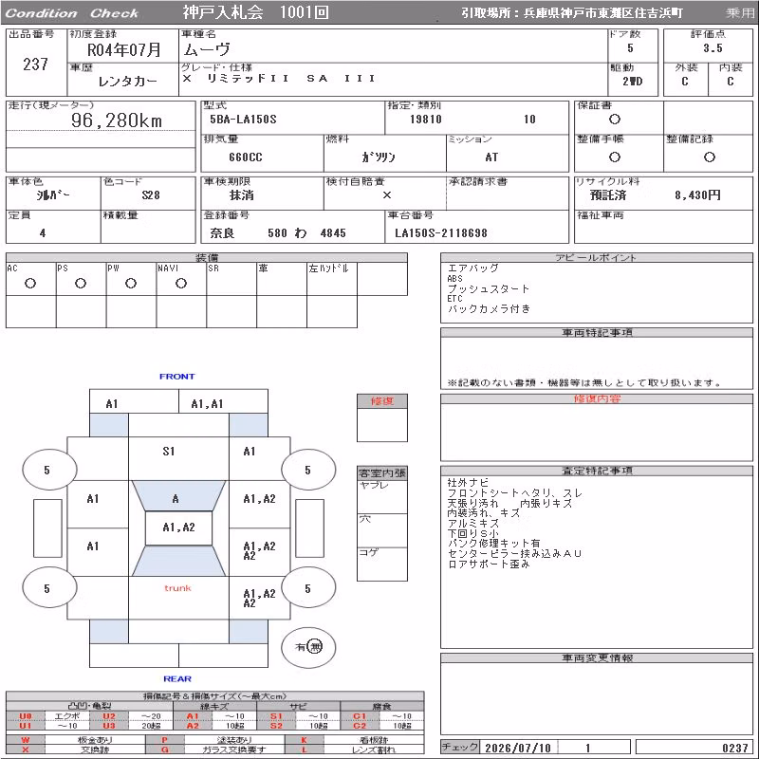
Task: Click note パンク修理キット有
Action: click(x=493, y=543)
